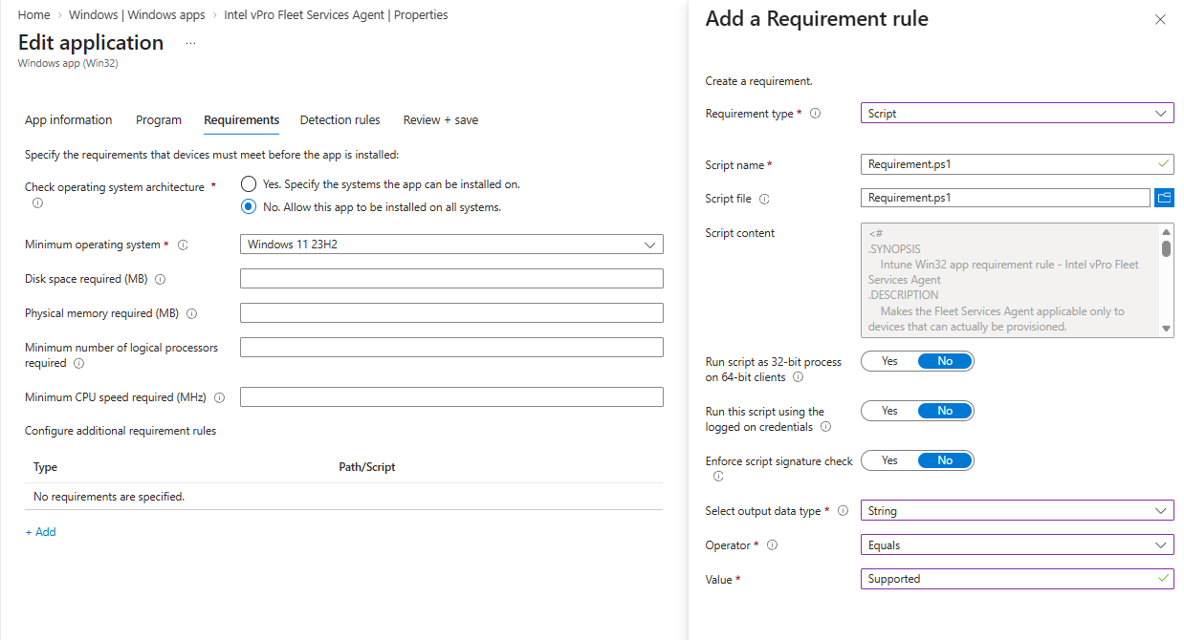This screenshot has height=640, width=1184.
Task: Click the info icon beside Requirement type
Action: coord(816,114)
